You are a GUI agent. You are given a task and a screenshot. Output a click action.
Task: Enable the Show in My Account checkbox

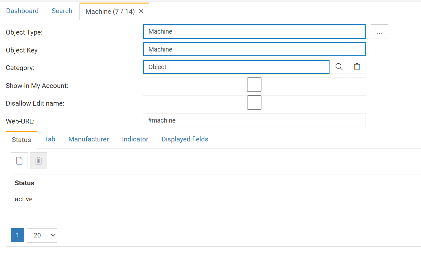254,85
